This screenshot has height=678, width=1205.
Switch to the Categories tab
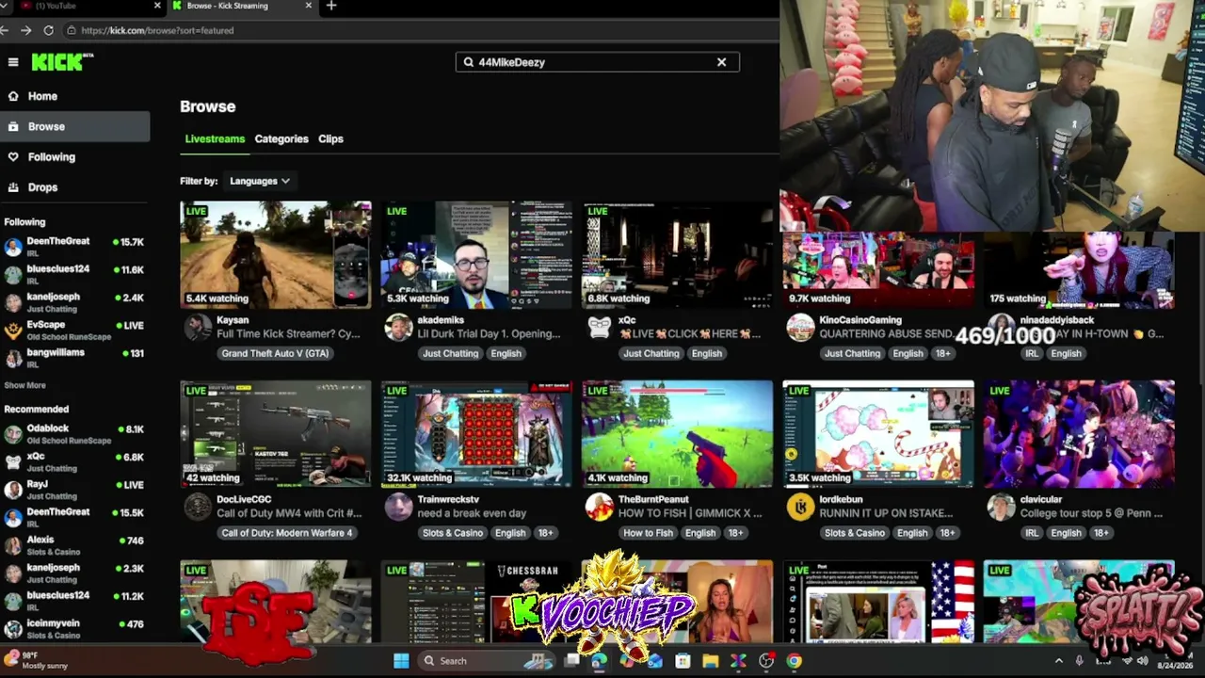tap(281, 139)
